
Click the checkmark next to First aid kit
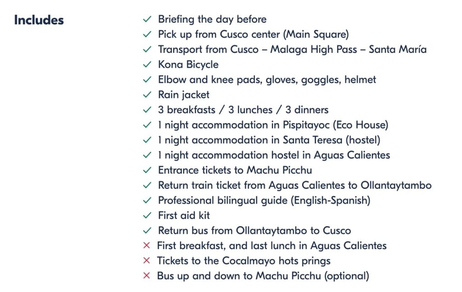click(147, 215)
